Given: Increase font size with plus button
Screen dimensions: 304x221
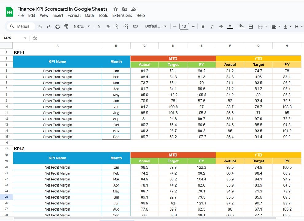Looking at the screenshot, I should (193, 27).
